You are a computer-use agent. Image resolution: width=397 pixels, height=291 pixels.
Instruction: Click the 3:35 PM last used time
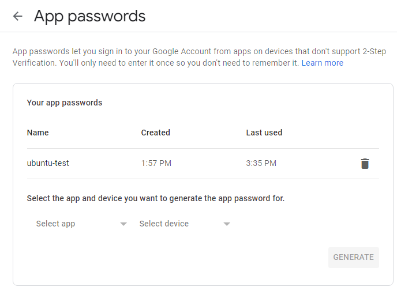click(261, 163)
